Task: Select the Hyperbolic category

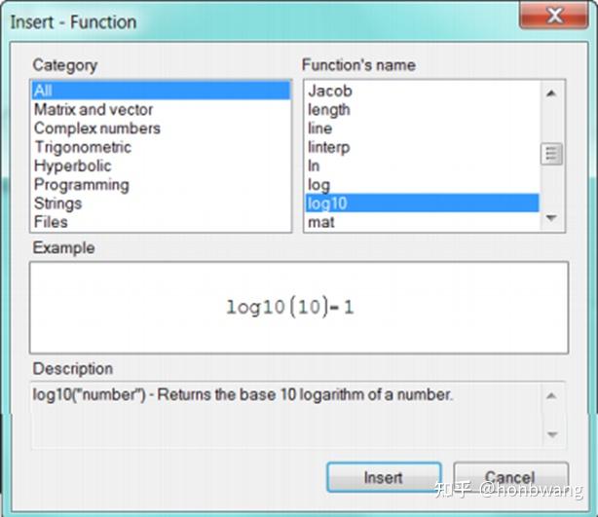Action: pyautogui.click(x=72, y=166)
